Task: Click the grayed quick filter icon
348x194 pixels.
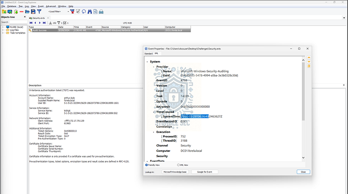Action: (78, 12)
